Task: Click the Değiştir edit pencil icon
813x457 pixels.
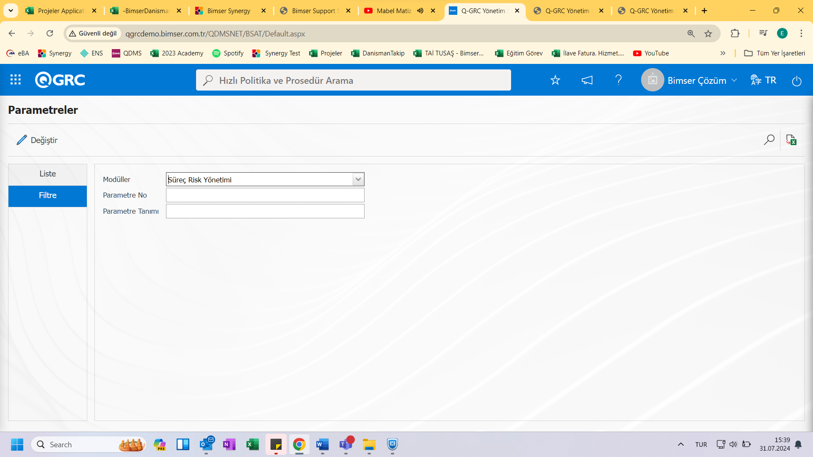Action: coord(22,140)
